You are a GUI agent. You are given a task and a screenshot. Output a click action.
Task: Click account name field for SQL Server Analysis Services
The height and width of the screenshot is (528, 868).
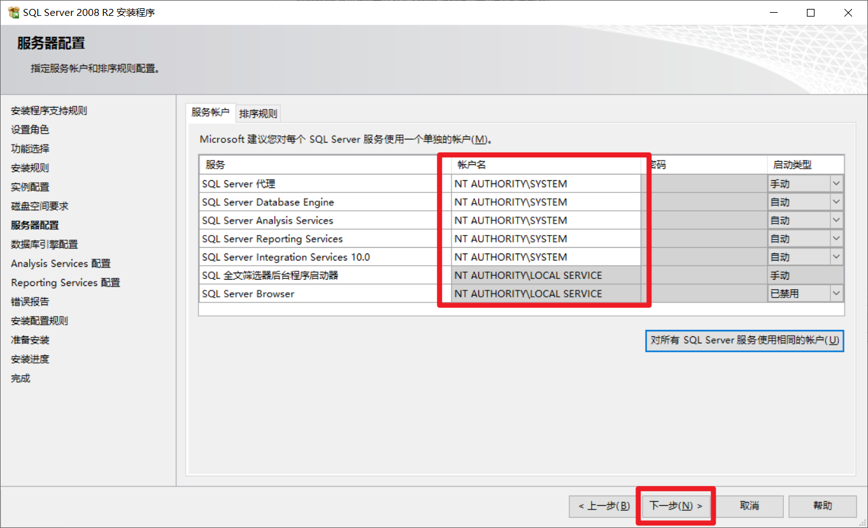coord(546,220)
